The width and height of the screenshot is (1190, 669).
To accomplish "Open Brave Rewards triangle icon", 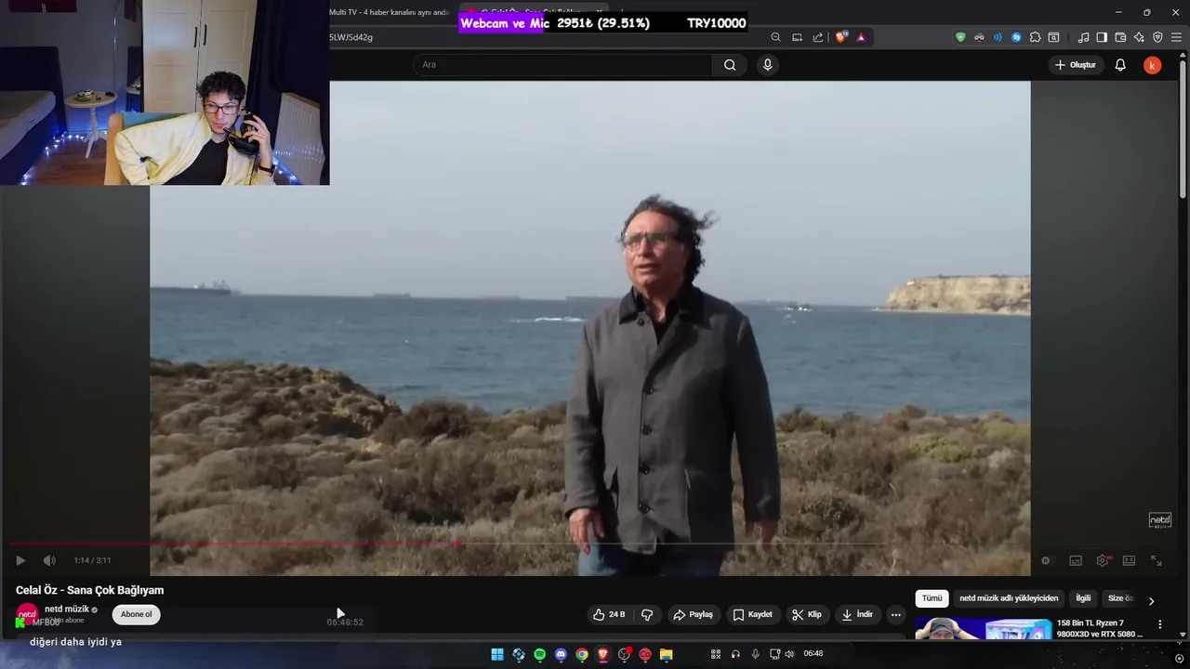I will coord(861,37).
